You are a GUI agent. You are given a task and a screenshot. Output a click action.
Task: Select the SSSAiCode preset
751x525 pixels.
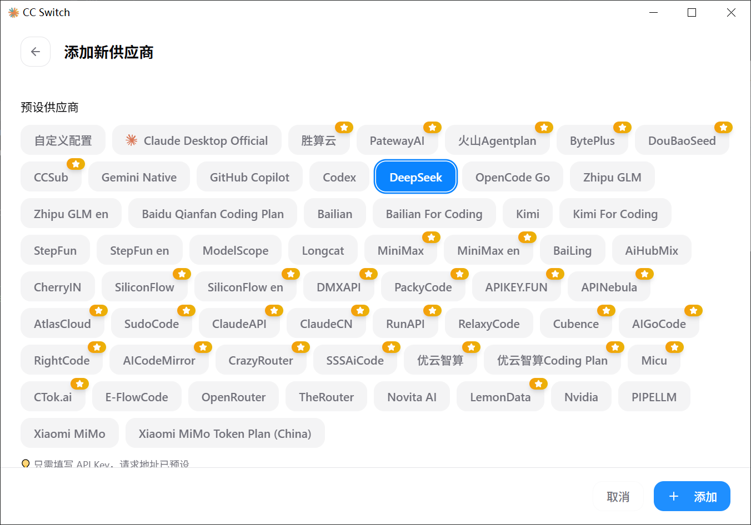pos(355,360)
